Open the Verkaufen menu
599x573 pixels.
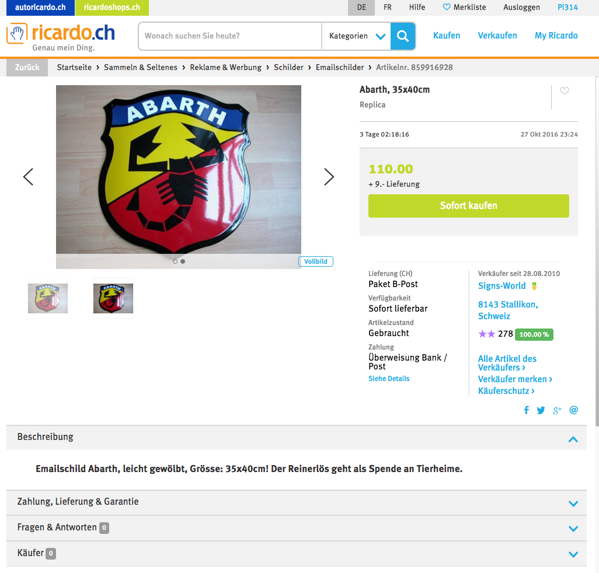pos(497,36)
